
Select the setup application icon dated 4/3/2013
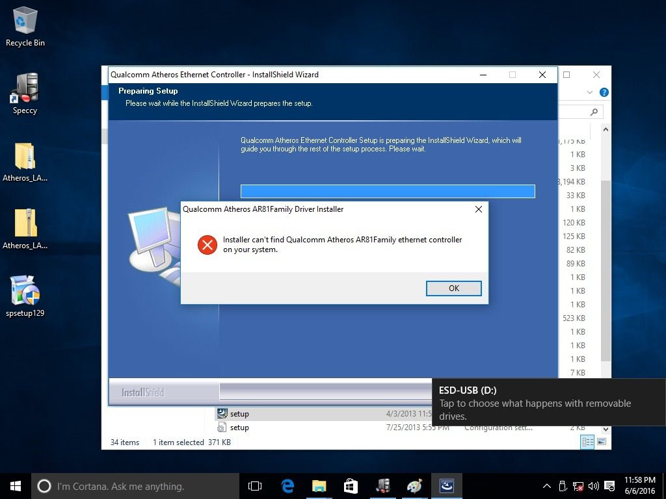[222, 413]
